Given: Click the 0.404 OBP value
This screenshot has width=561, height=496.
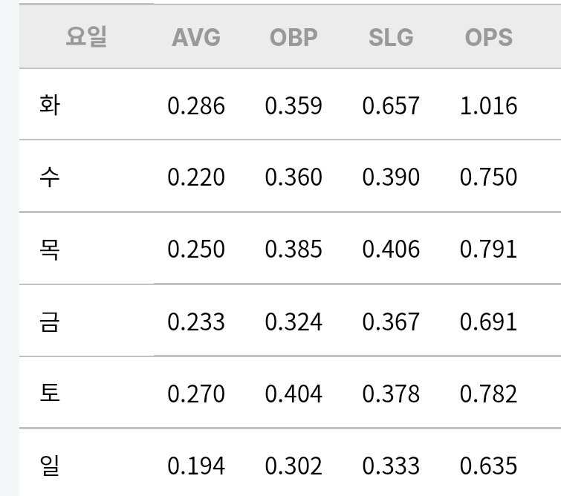Looking at the screenshot, I should pyautogui.click(x=294, y=394).
